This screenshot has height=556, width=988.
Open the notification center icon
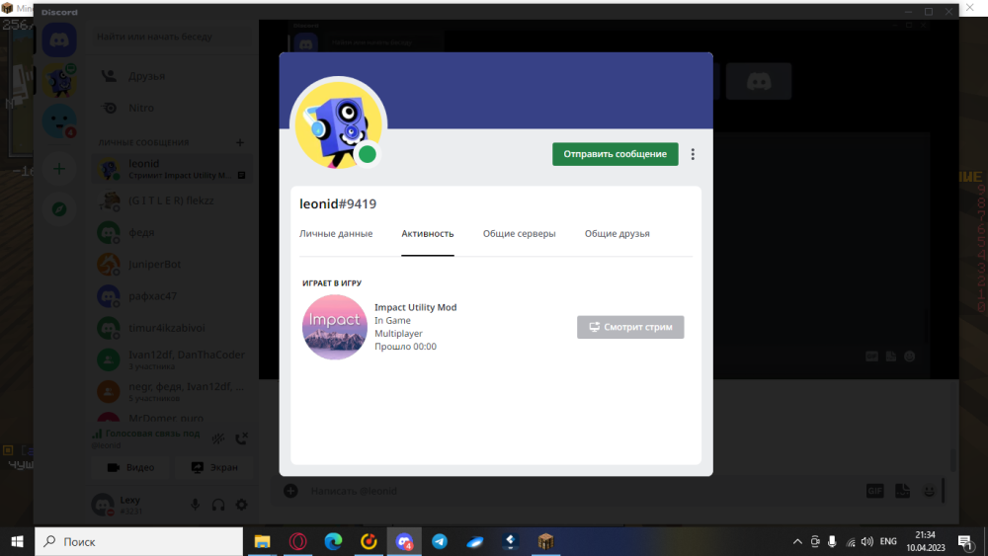[966, 541]
